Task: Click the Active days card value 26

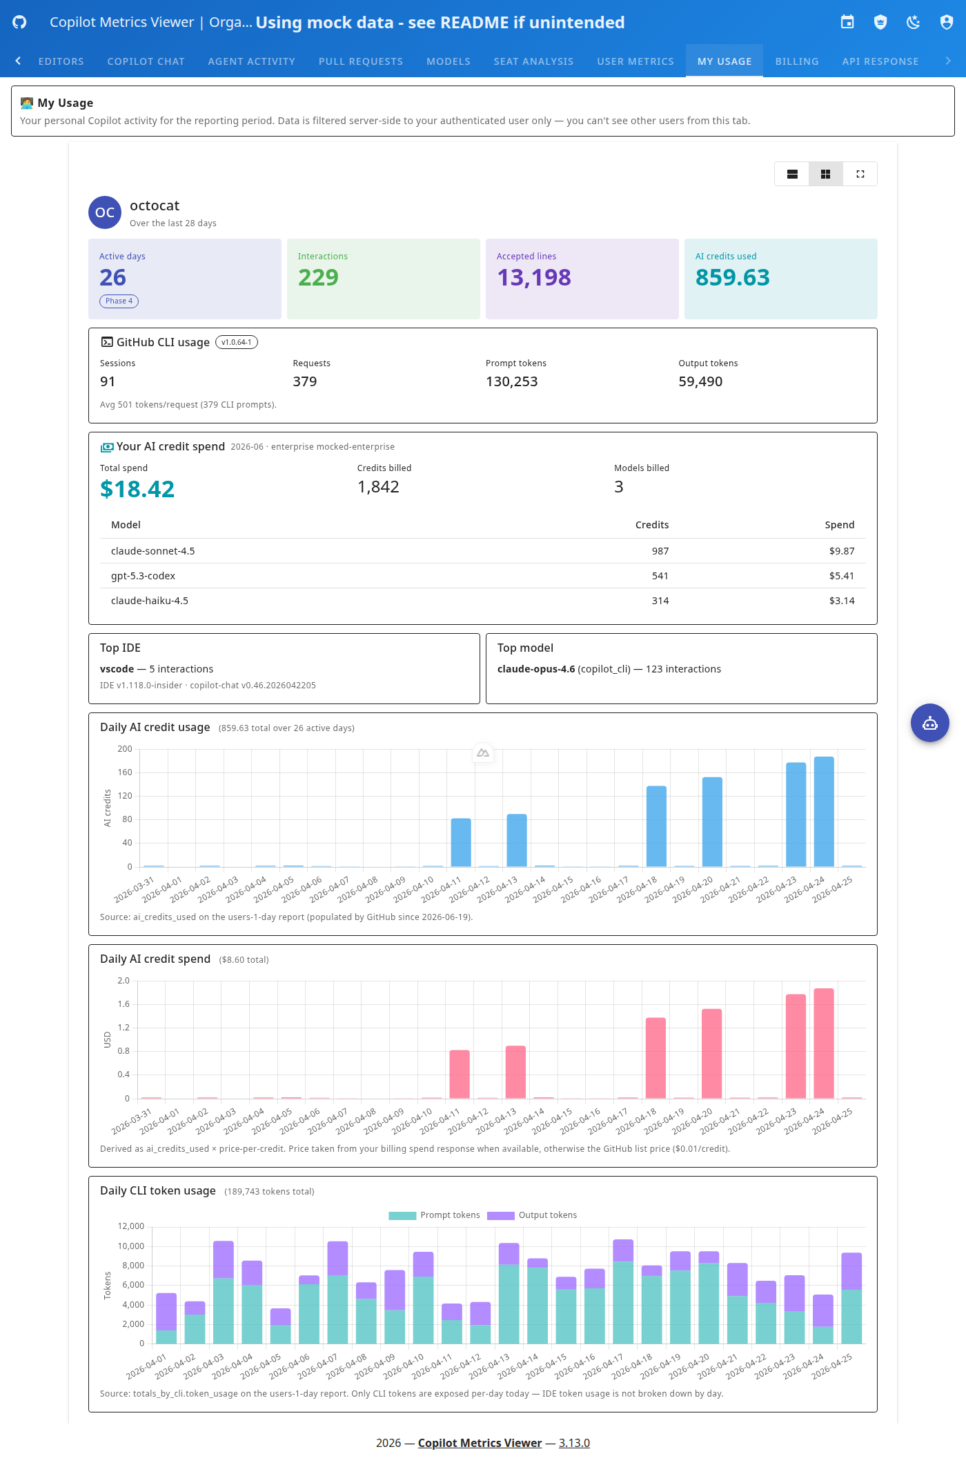Action: point(112,277)
